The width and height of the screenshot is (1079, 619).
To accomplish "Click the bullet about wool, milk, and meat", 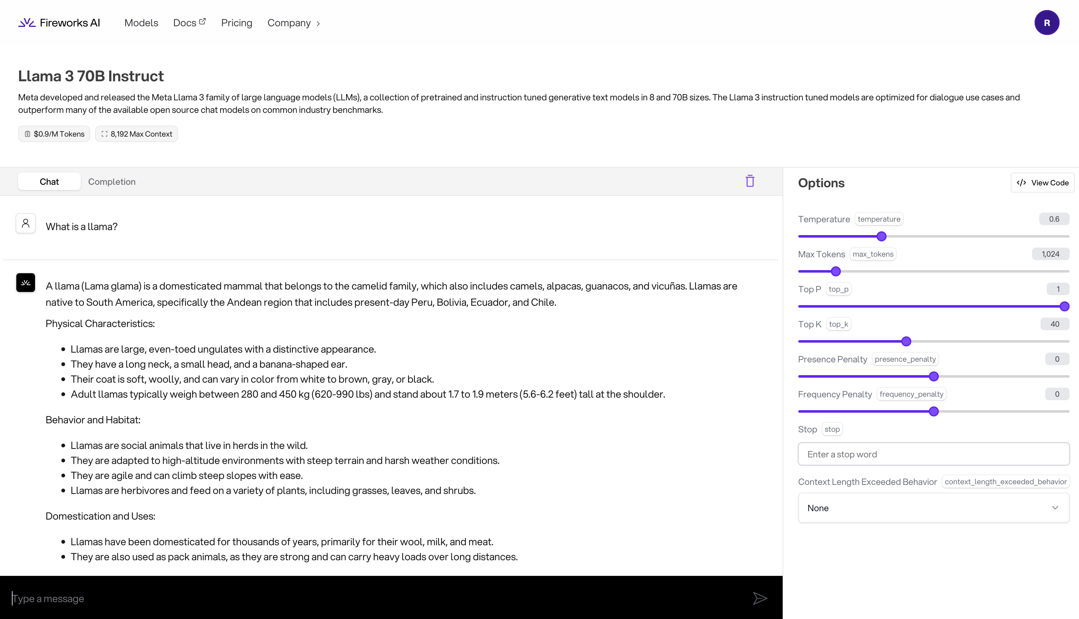I will [282, 541].
